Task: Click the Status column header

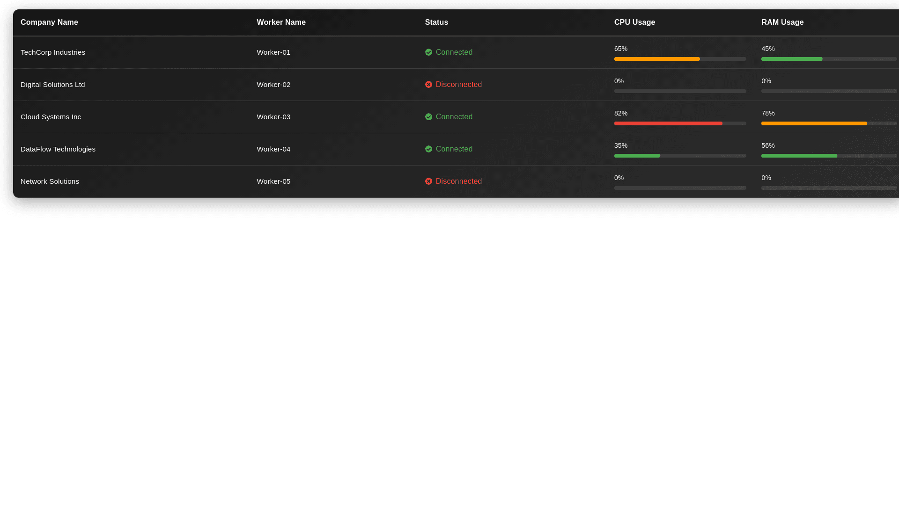Action: point(436,22)
